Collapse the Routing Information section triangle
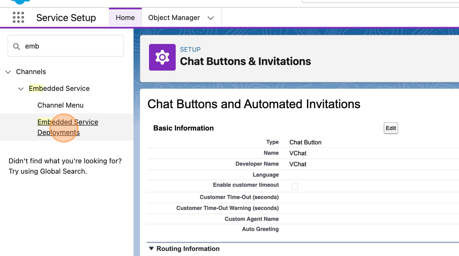The height and width of the screenshot is (256, 459). (151, 248)
